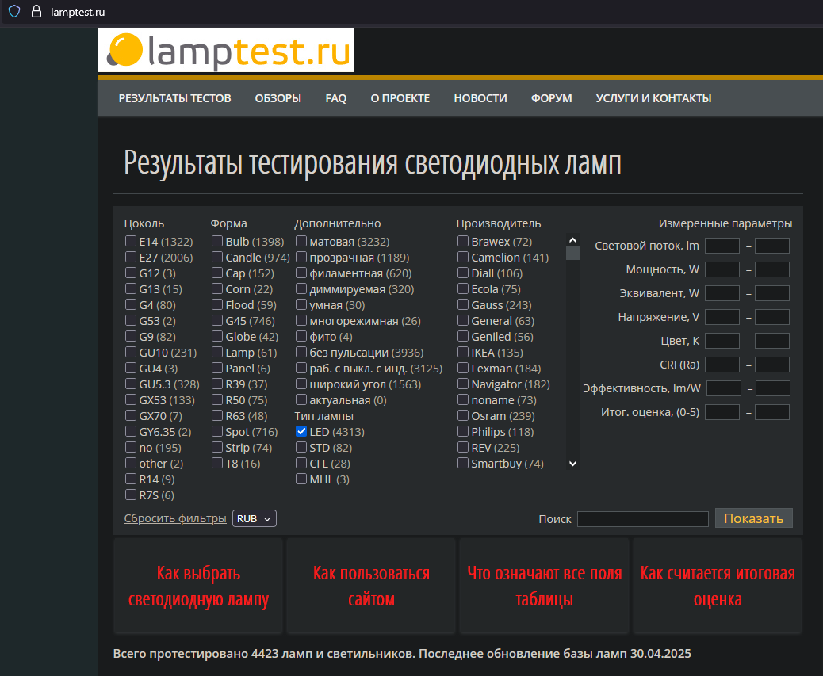
Task: Open the FAQ menu item
Action: coord(336,98)
